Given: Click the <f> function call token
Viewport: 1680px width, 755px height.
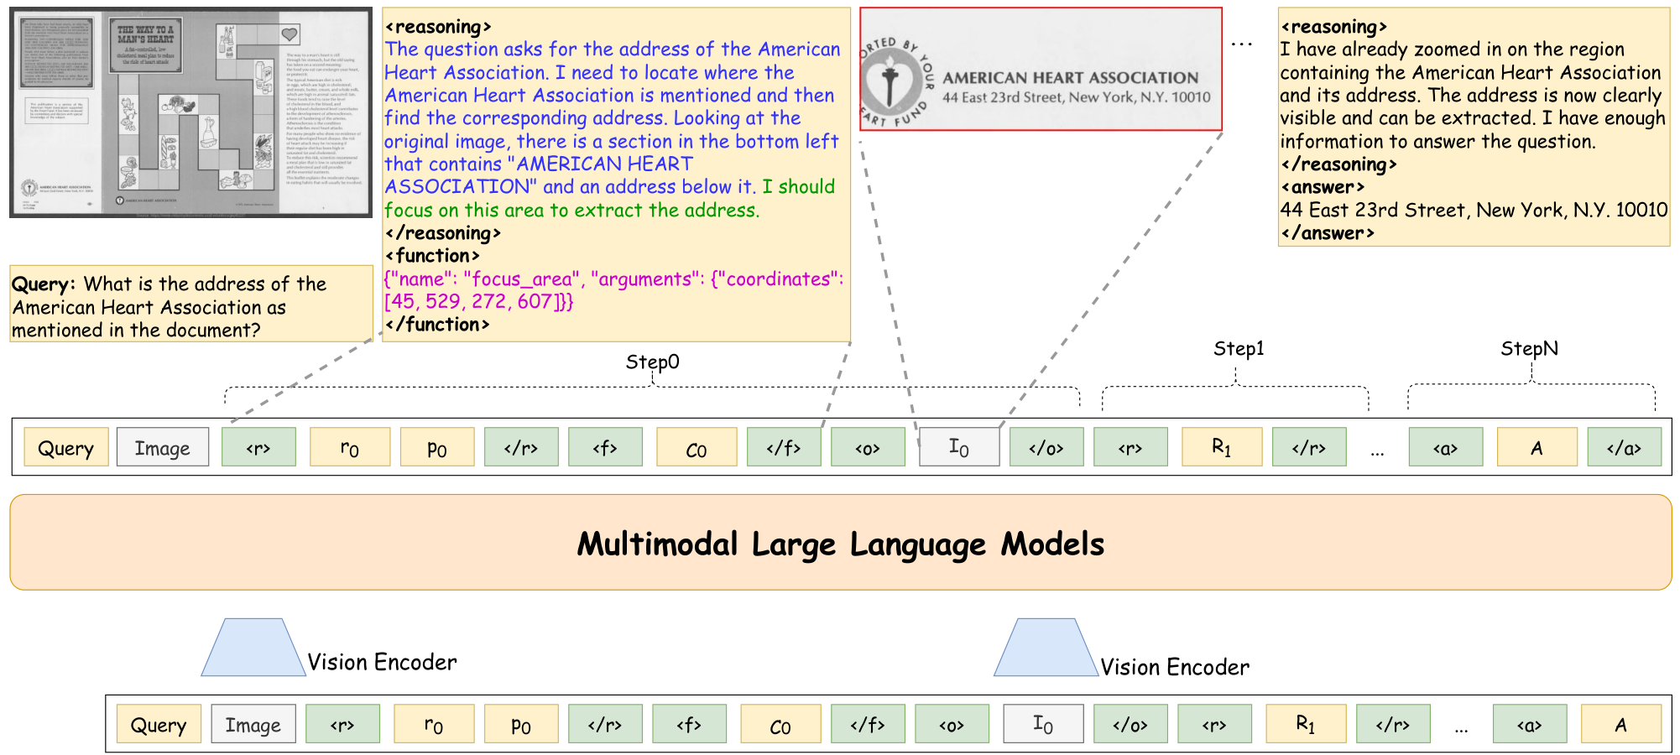Looking at the screenshot, I should coord(606,447).
